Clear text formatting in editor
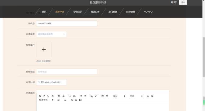The image size is (205, 111). tap(65, 100)
